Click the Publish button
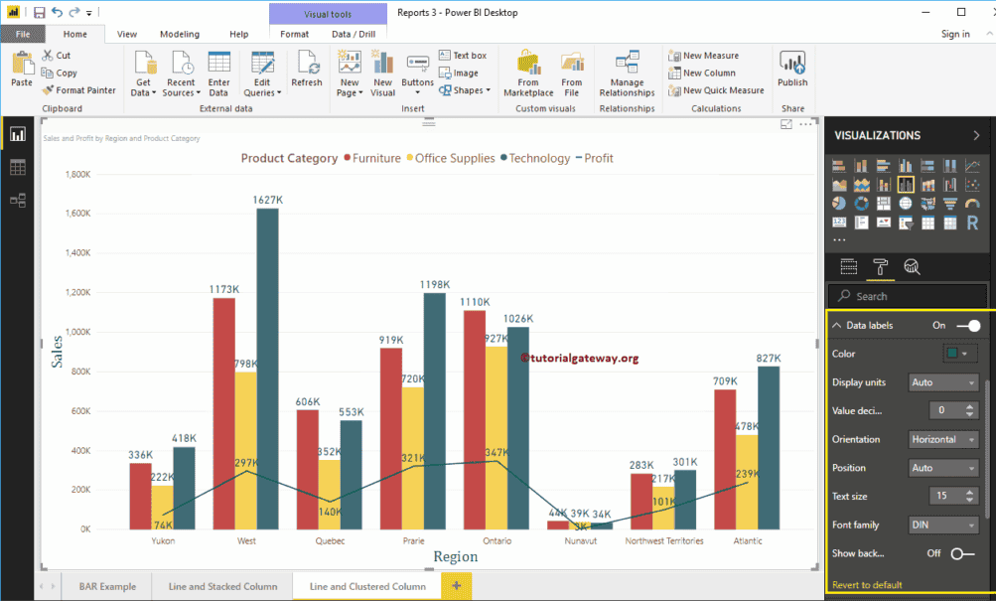This screenshot has width=996, height=601. (791, 70)
